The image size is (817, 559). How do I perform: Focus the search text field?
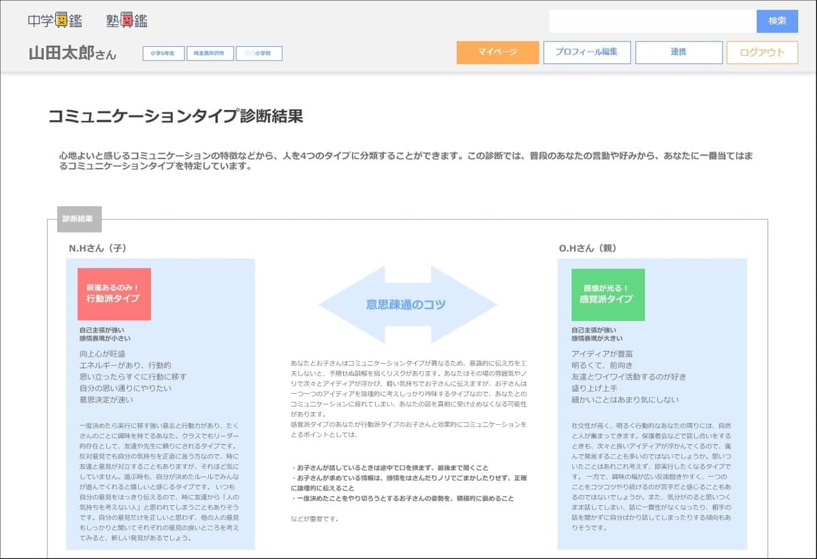[652, 21]
